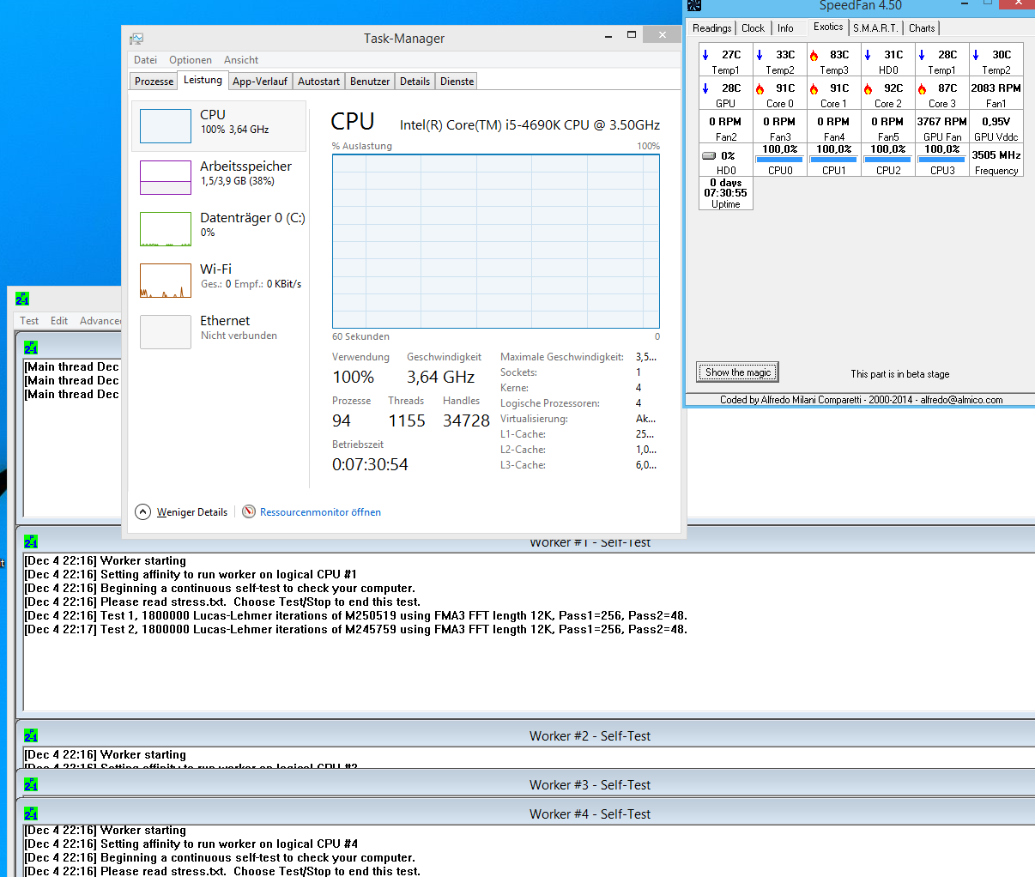This screenshot has height=877, width=1035.
Task: Click Worker #3 window icon
Action: [31, 785]
